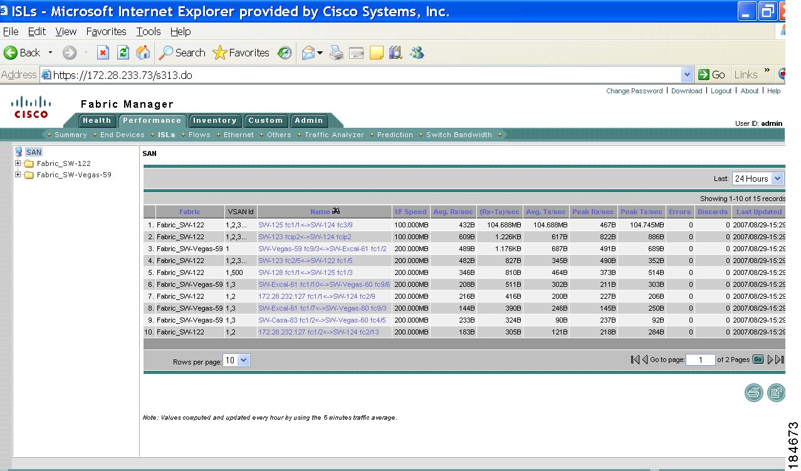
Task: Switch to the Inventory tab
Action: point(214,121)
